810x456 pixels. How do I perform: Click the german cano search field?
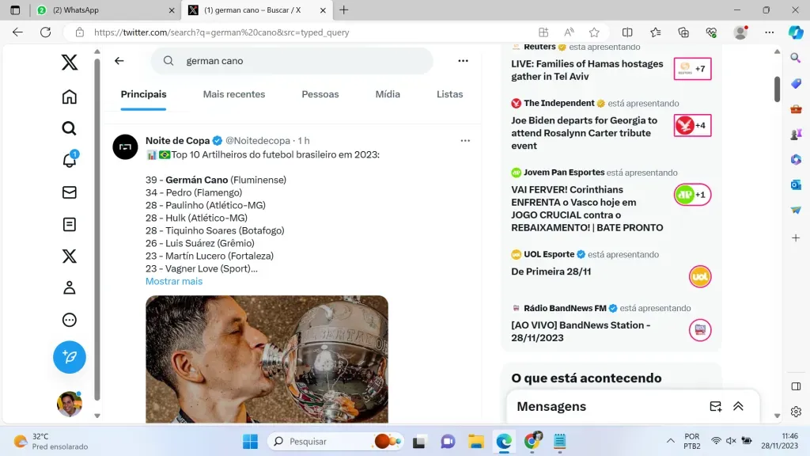coord(301,61)
